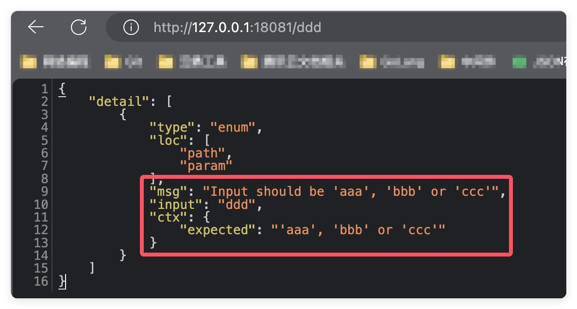Click the "input" key
Screen dimensions: 577x309
[172, 204]
